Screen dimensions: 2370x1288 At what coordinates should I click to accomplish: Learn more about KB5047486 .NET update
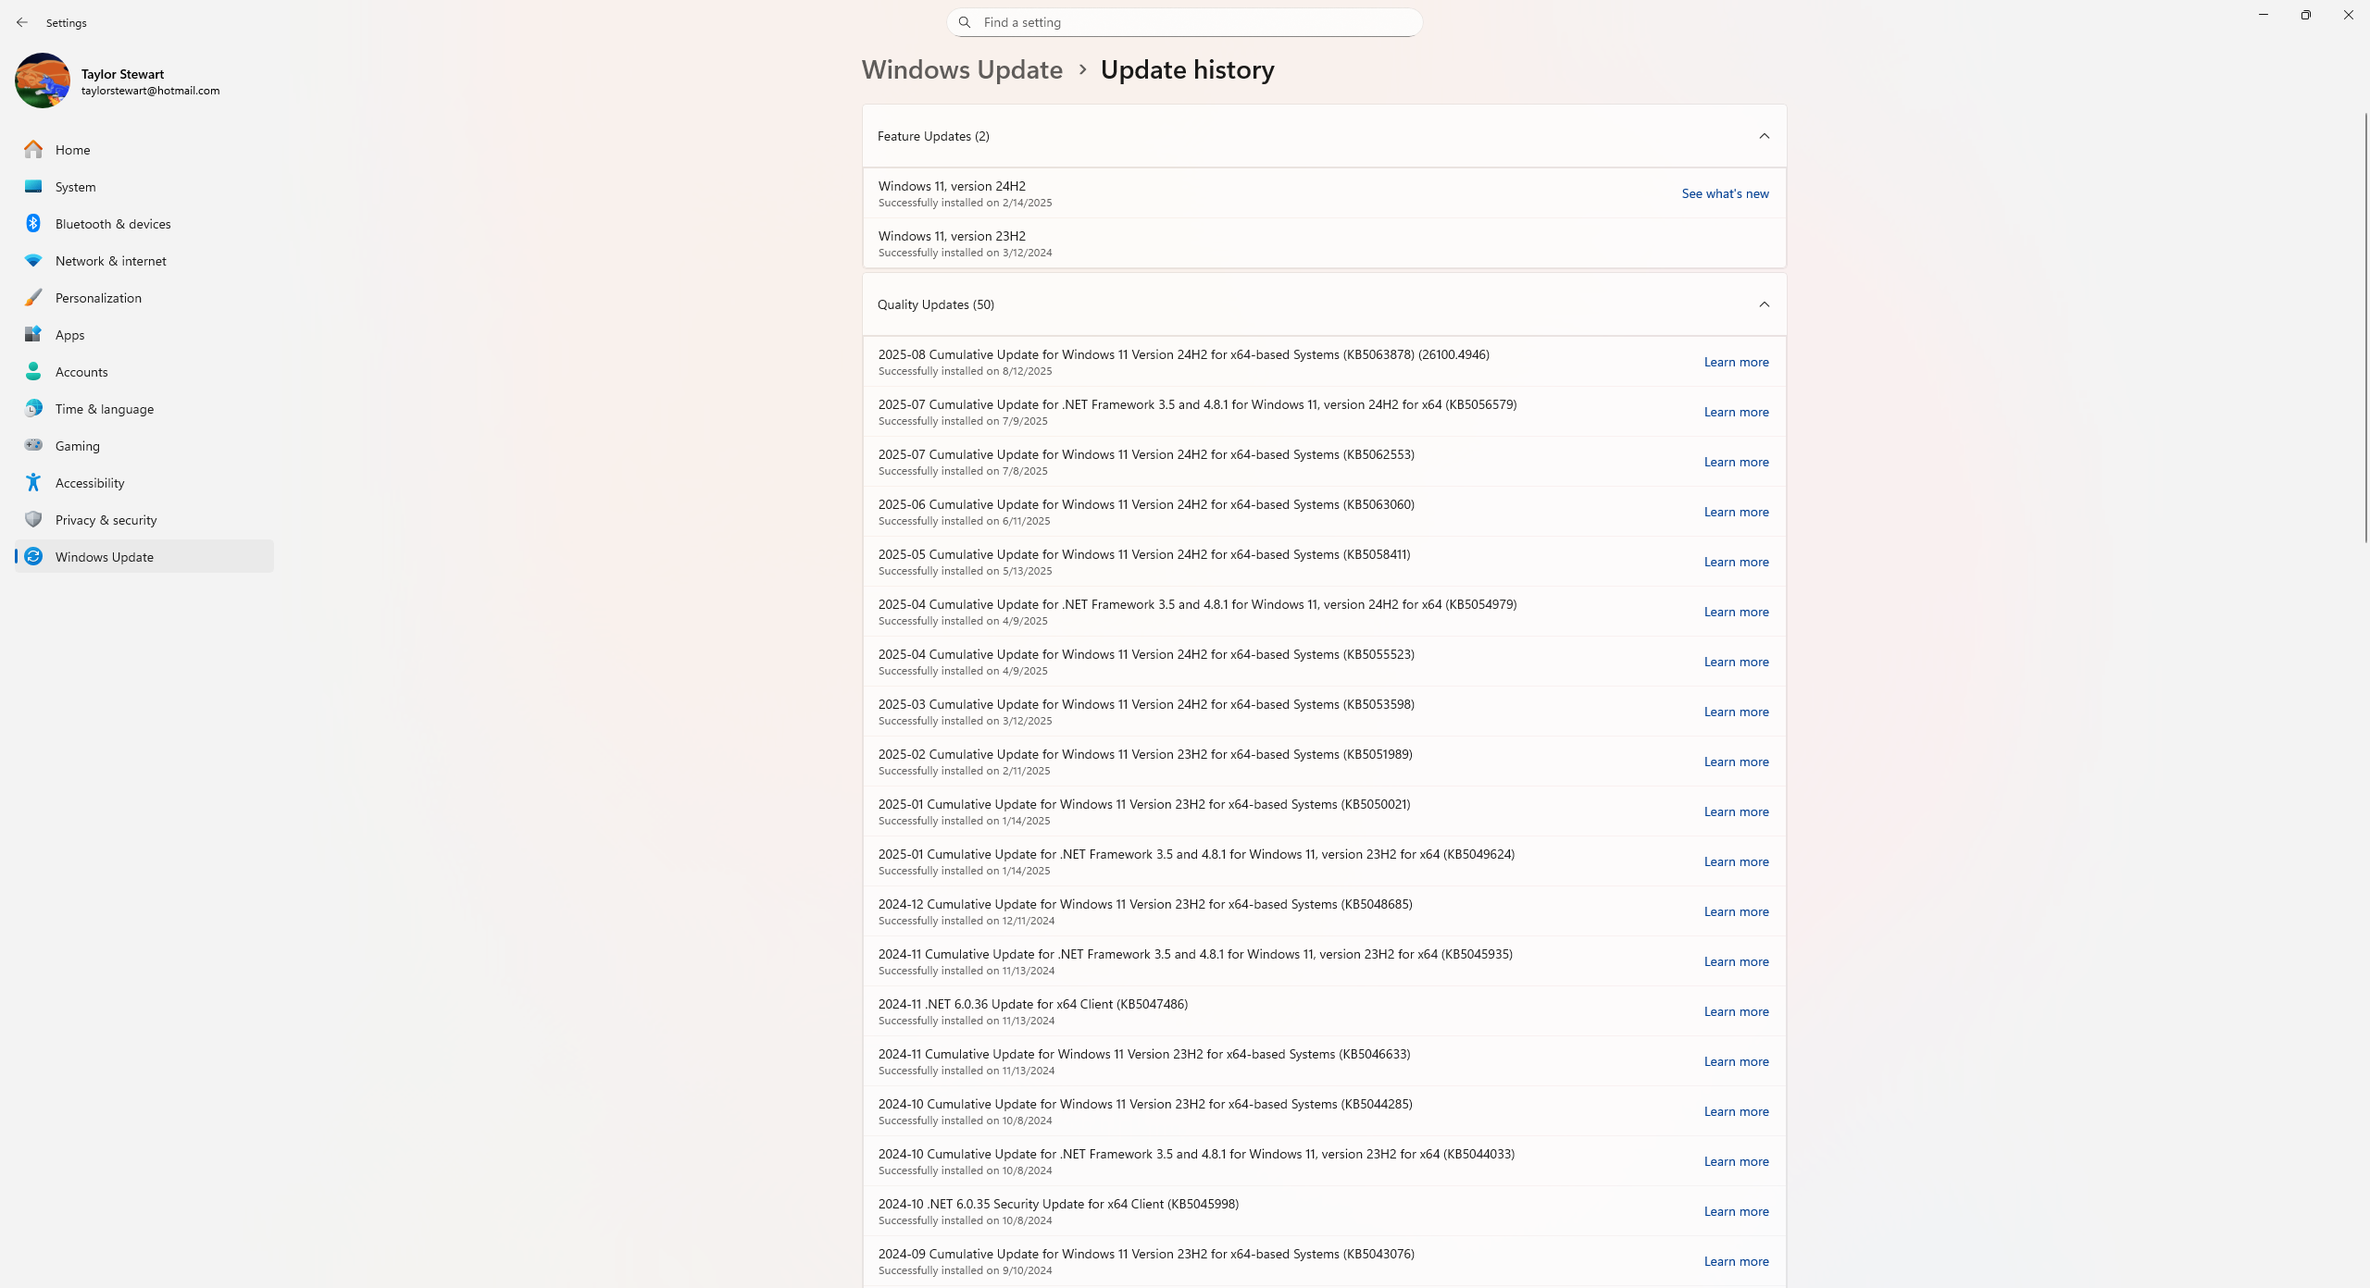[x=1736, y=1011]
